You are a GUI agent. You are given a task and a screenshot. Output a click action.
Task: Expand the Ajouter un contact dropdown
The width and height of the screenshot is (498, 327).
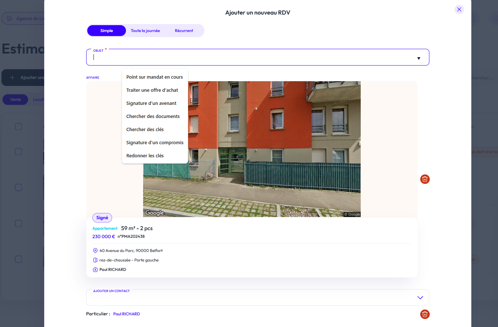[420, 298]
